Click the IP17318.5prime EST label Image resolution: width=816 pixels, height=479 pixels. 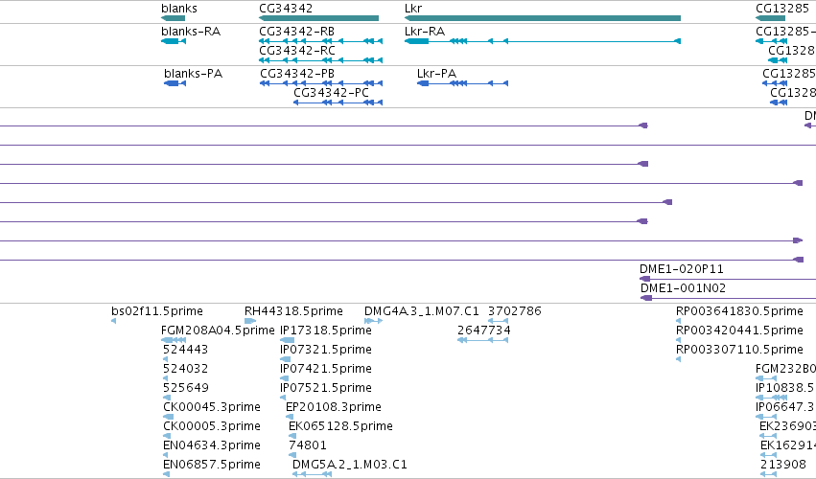point(326,331)
